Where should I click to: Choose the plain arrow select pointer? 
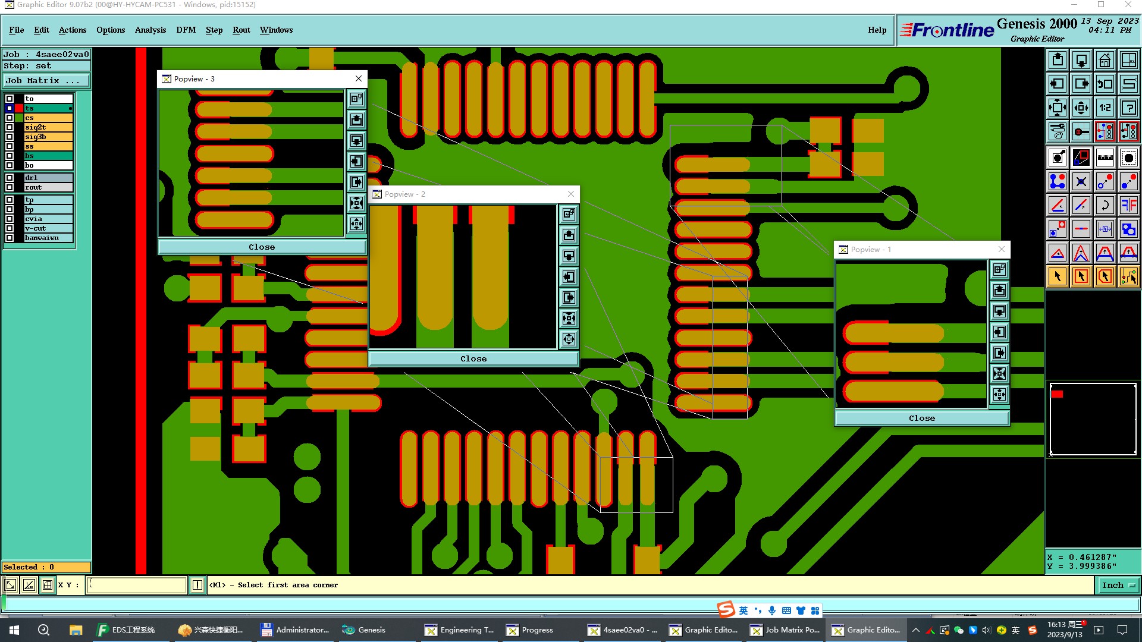[x=1057, y=276]
